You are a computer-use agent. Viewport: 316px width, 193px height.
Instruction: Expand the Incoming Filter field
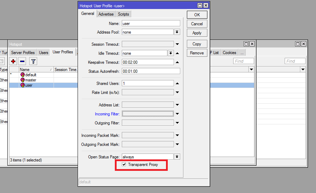point(177,114)
